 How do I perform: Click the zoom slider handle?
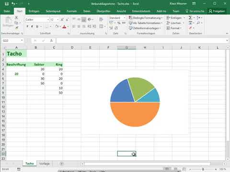click(x=203, y=169)
